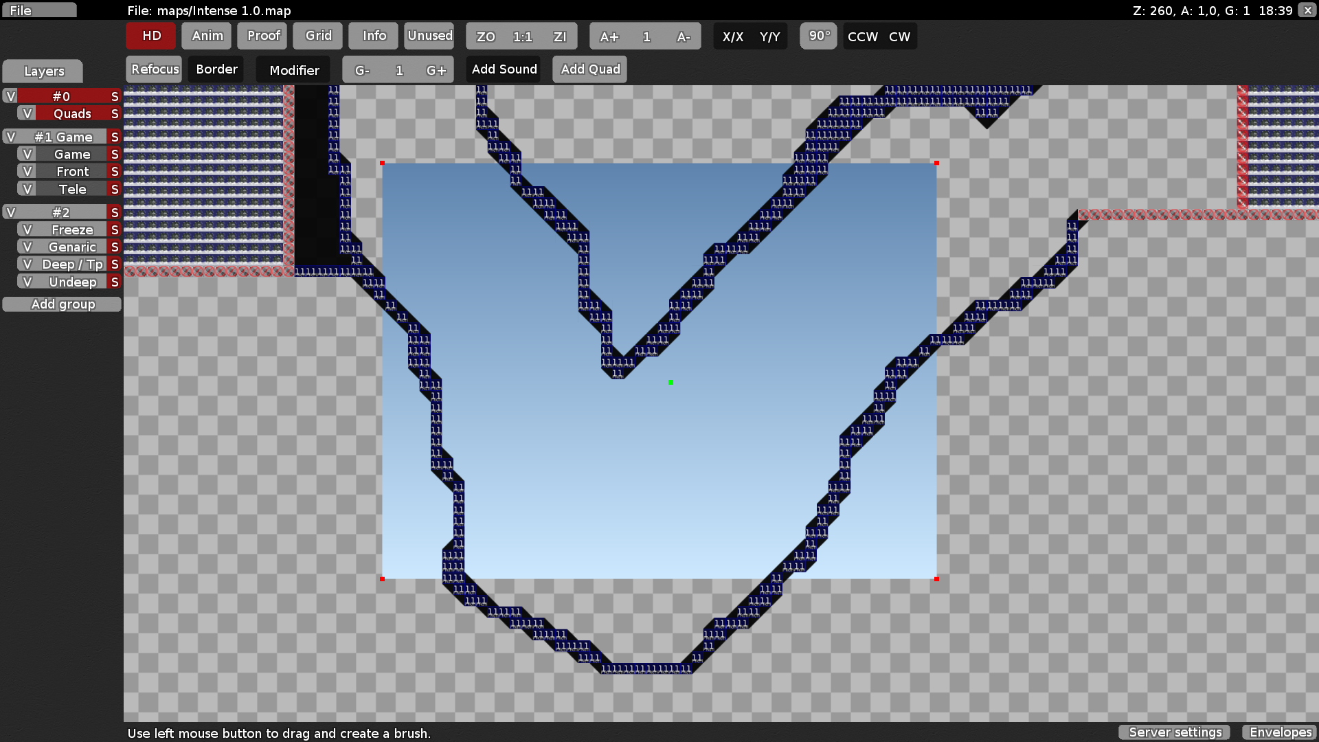This screenshot has height=742, width=1319.
Task: Click the ZO zoom out button
Action: point(486,36)
